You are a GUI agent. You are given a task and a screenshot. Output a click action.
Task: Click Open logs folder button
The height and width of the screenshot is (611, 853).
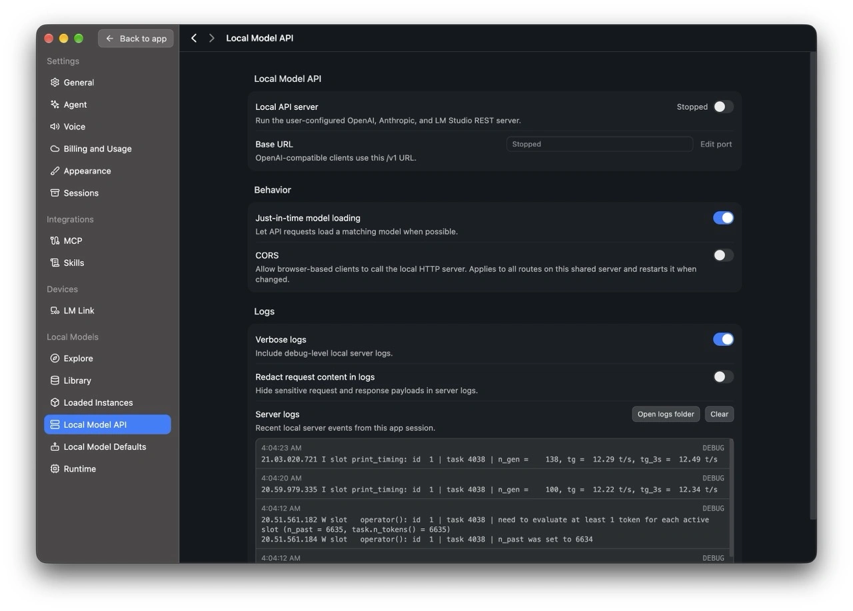coord(666,414)
